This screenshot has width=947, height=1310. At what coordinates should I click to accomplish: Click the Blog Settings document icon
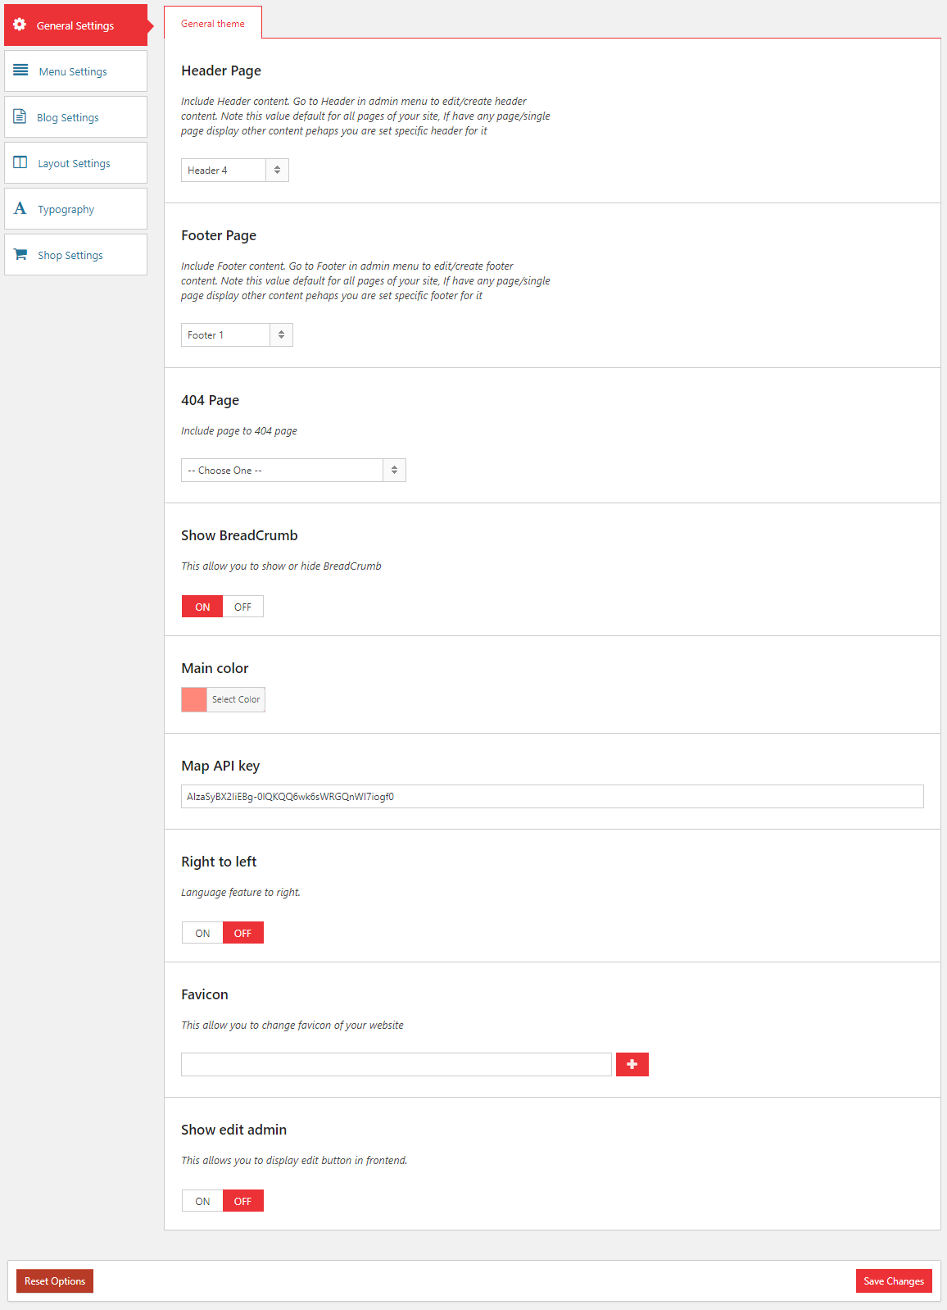pos(20,116)
